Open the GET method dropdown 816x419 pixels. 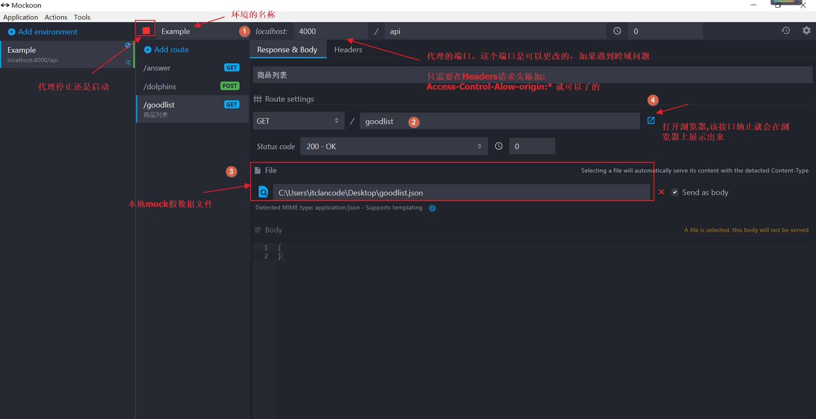(x=298, y=121)
